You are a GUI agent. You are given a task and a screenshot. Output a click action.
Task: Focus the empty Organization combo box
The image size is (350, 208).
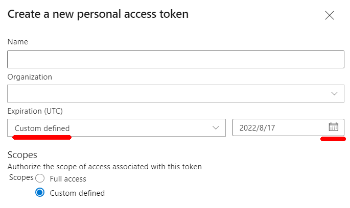coord(164,94)
